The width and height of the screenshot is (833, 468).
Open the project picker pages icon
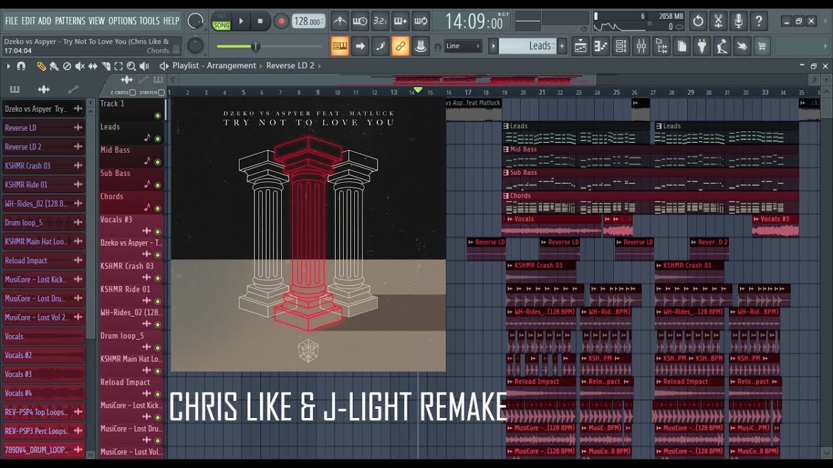pos(681,45)
